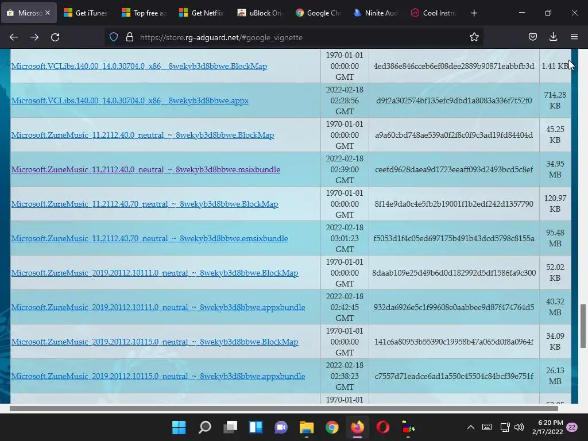Switch to the Cool Instruments tab
588x441 pixels.
434,13
